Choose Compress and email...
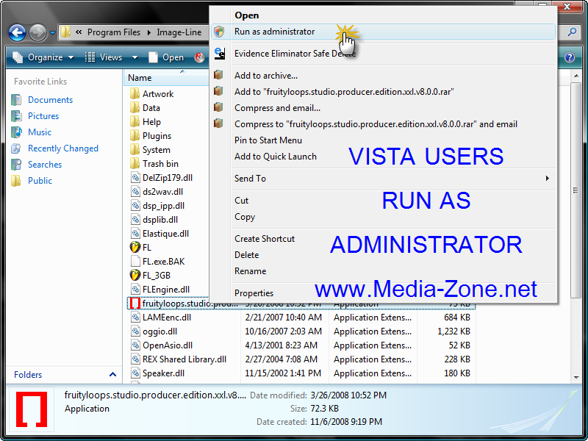Screen dimensions: 588x441 tap(383, 108)
